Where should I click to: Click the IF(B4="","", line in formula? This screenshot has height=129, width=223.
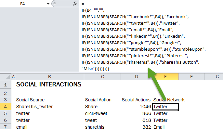pos(93,10)
